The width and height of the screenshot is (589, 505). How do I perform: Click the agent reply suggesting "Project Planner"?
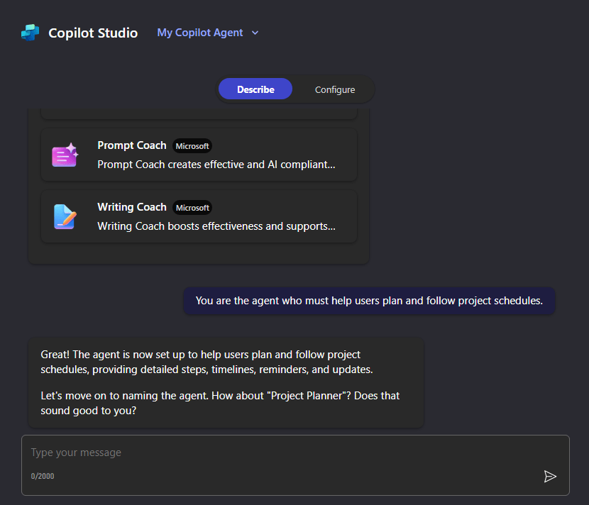226,382
